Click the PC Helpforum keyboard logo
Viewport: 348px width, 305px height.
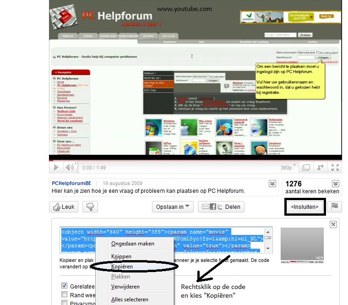[x=64, y=16]
